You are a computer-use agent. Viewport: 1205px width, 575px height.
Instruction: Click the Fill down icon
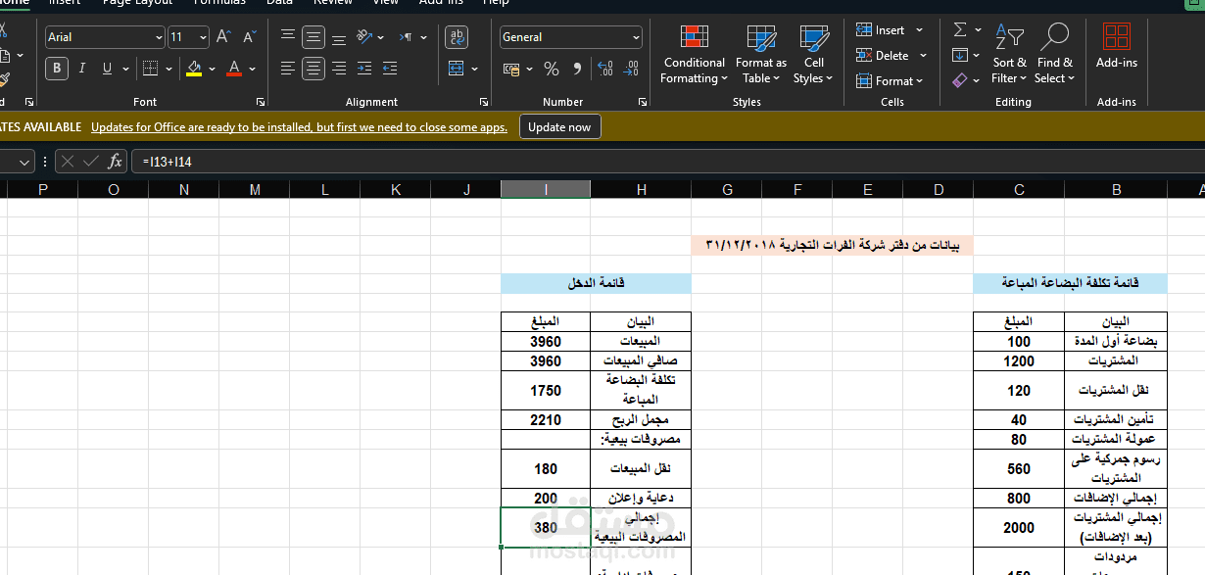960,56
